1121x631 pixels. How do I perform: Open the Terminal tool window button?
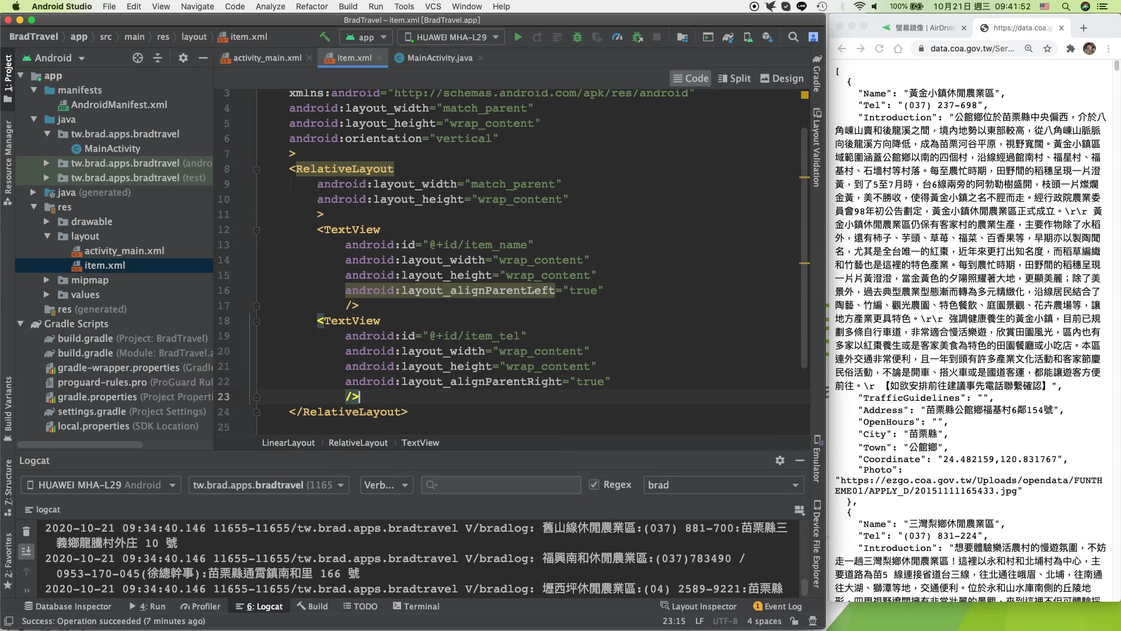(x=416, y=606)
